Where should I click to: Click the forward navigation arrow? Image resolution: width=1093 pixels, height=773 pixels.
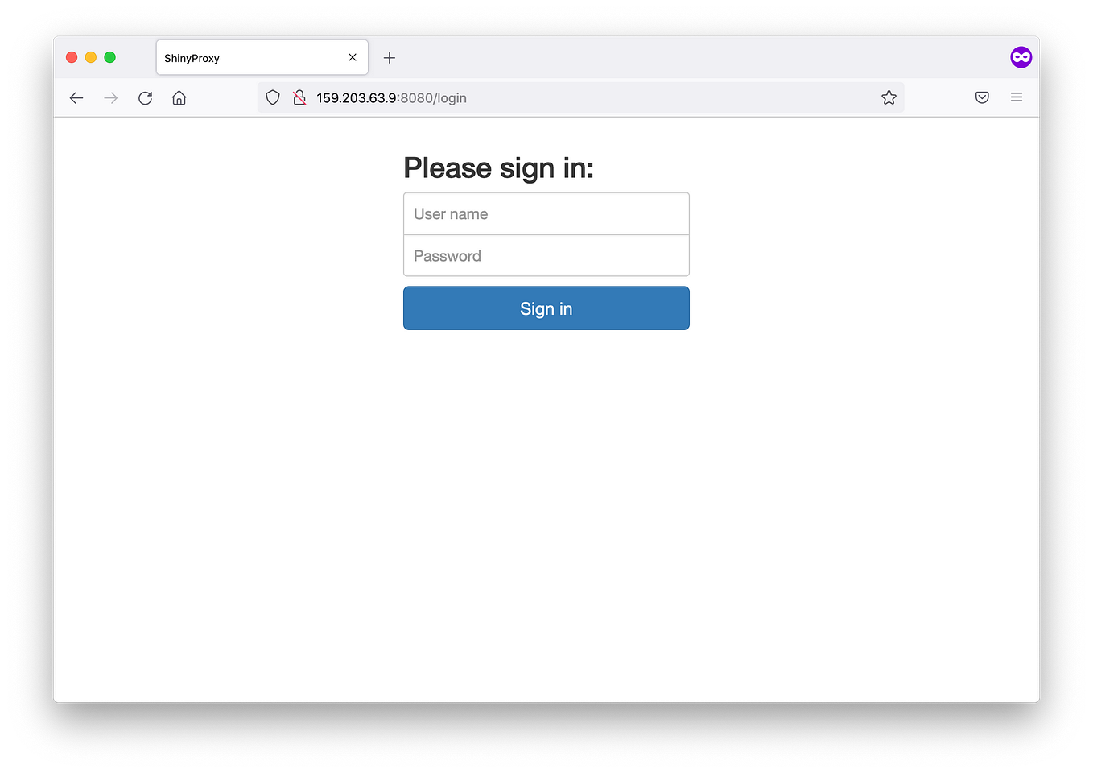tap(111, 98)
